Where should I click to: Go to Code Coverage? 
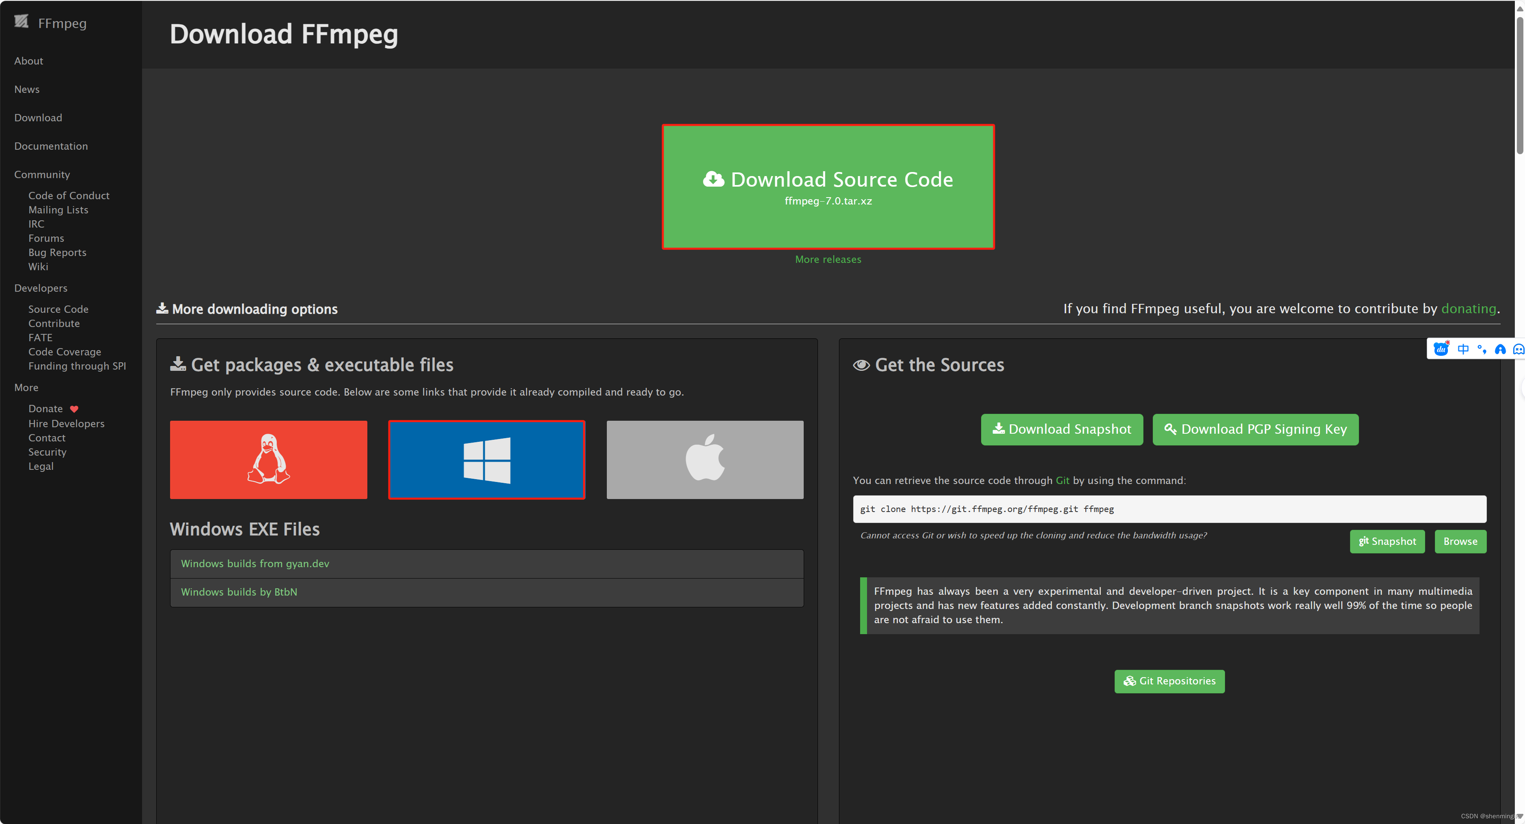(x=65, y=351)
